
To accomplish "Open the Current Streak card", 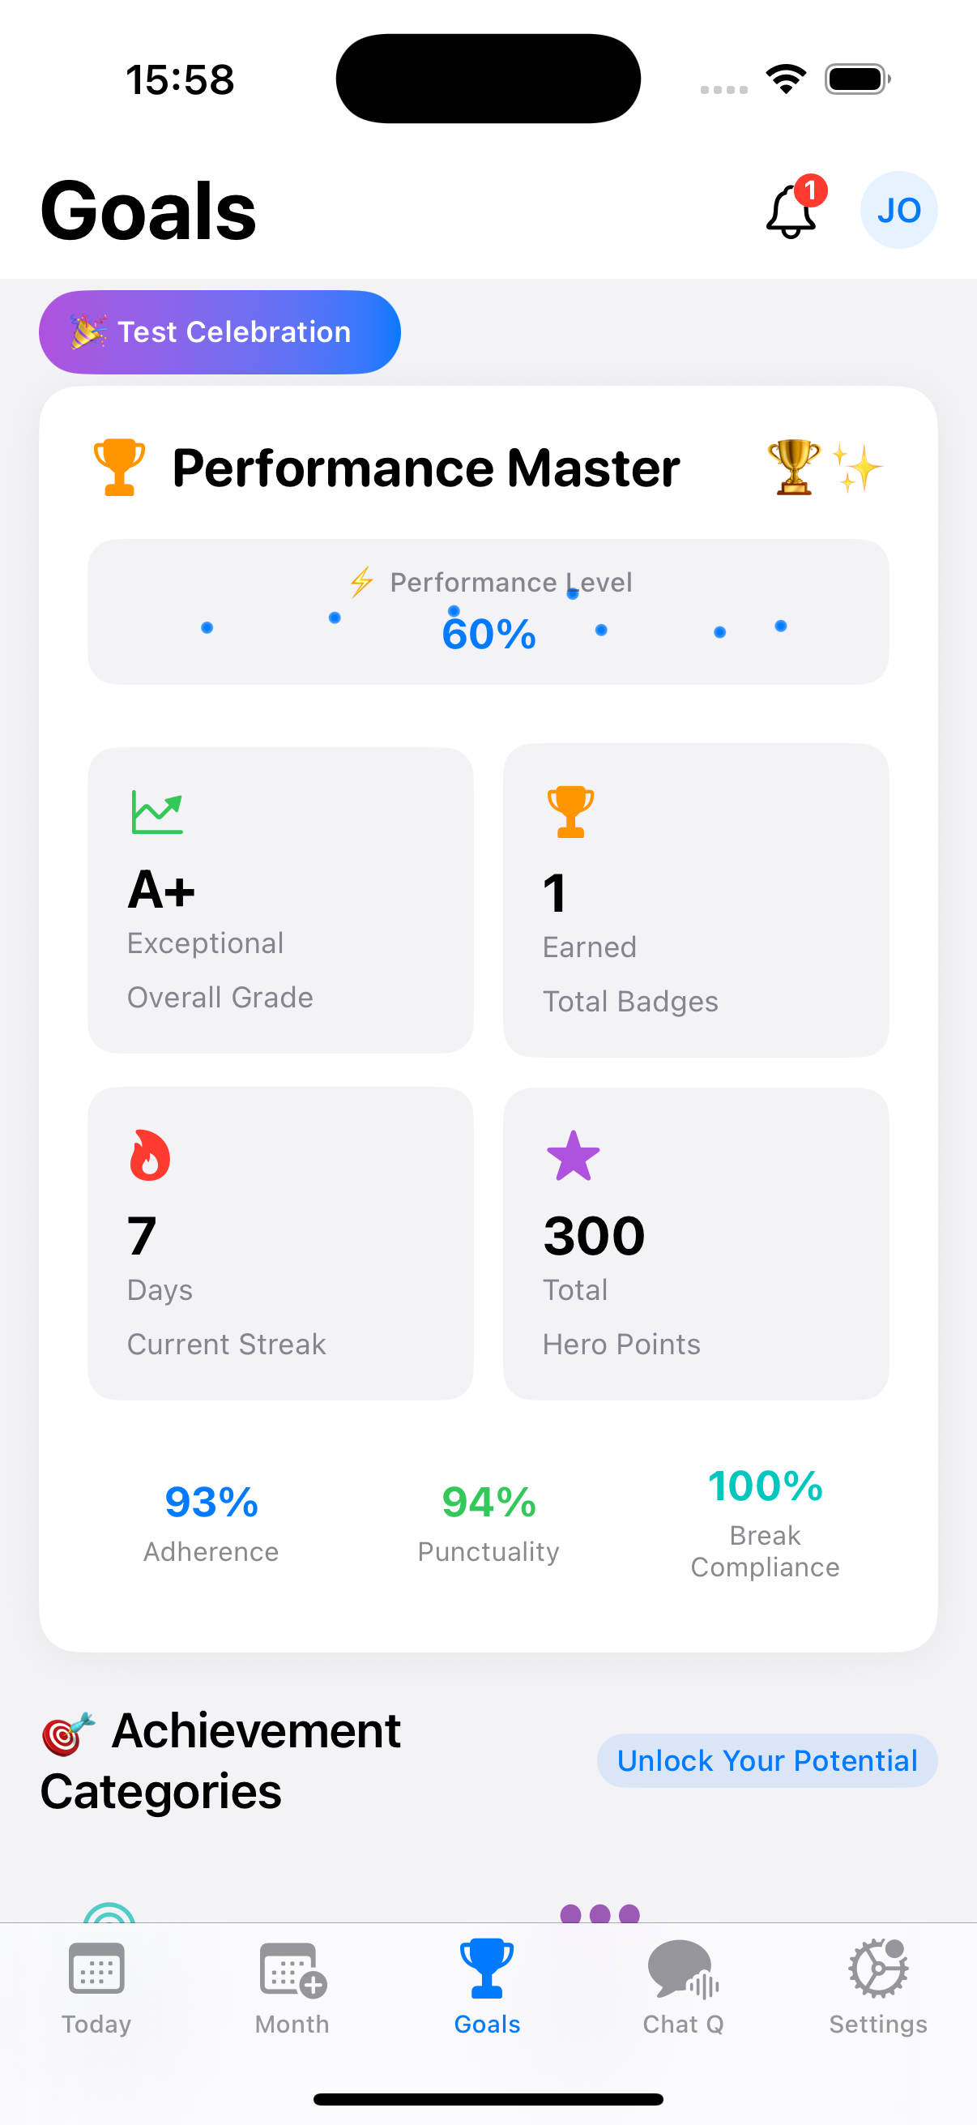I will (280, 1242).
